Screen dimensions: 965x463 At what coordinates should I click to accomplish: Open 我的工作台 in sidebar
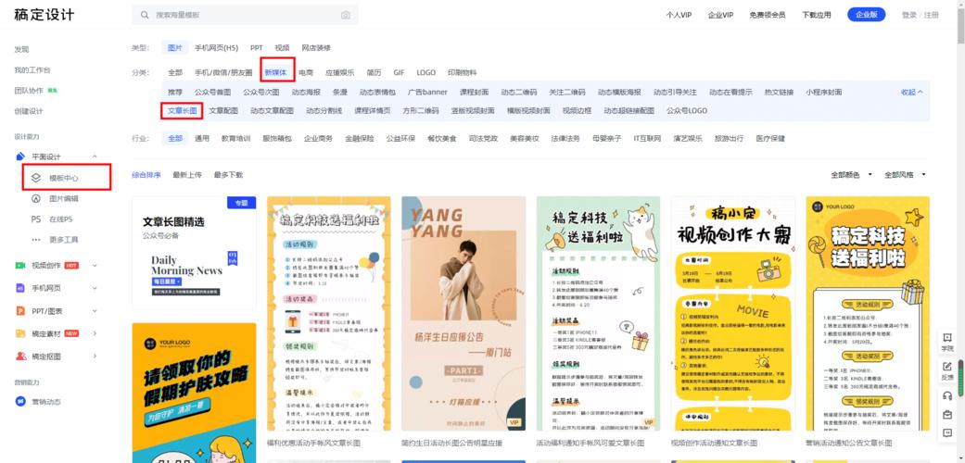coord(32,70)
